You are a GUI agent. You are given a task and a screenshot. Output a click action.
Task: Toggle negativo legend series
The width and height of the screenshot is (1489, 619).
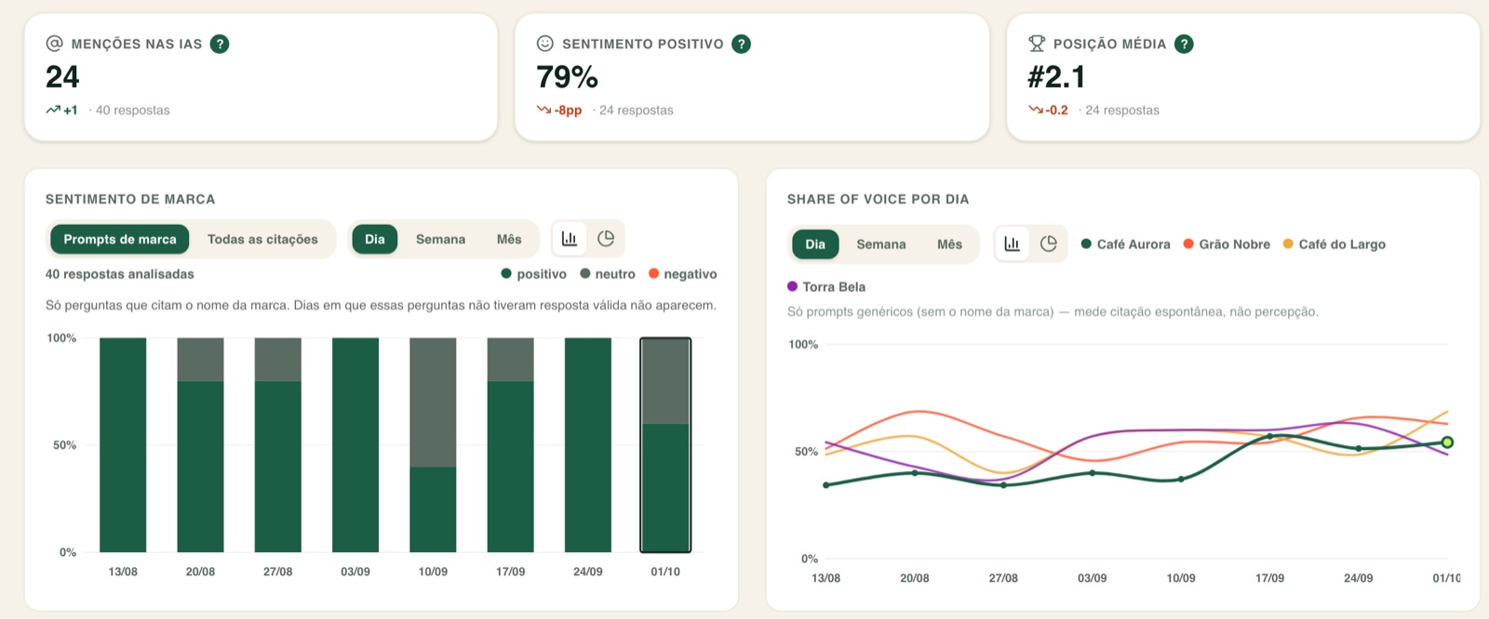pos(683,274)
